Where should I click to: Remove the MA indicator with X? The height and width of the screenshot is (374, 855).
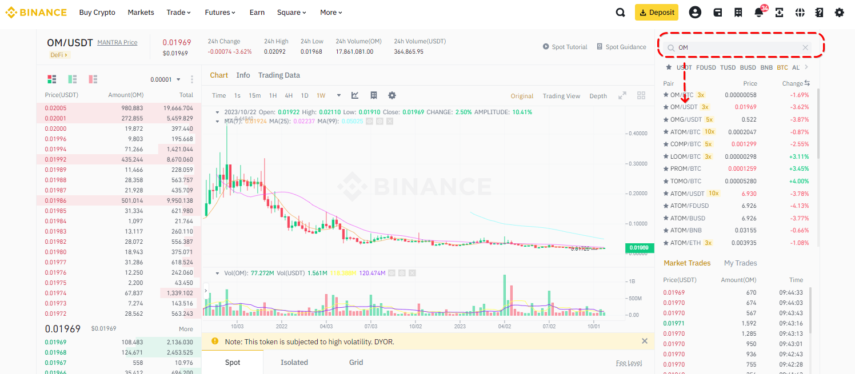[x=390, y=121]
